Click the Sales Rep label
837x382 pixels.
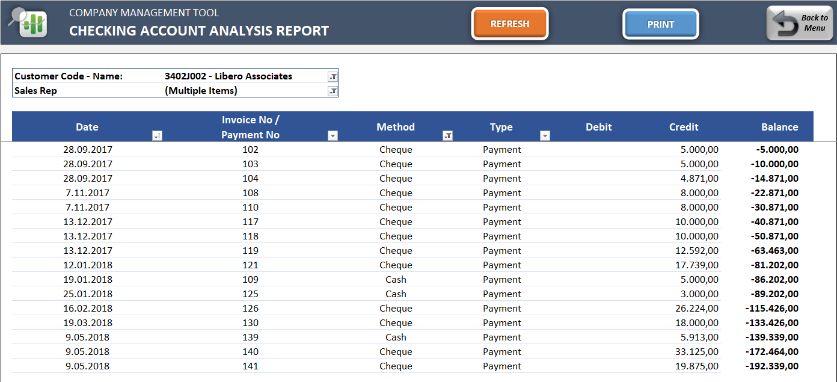tap(35, 91)
